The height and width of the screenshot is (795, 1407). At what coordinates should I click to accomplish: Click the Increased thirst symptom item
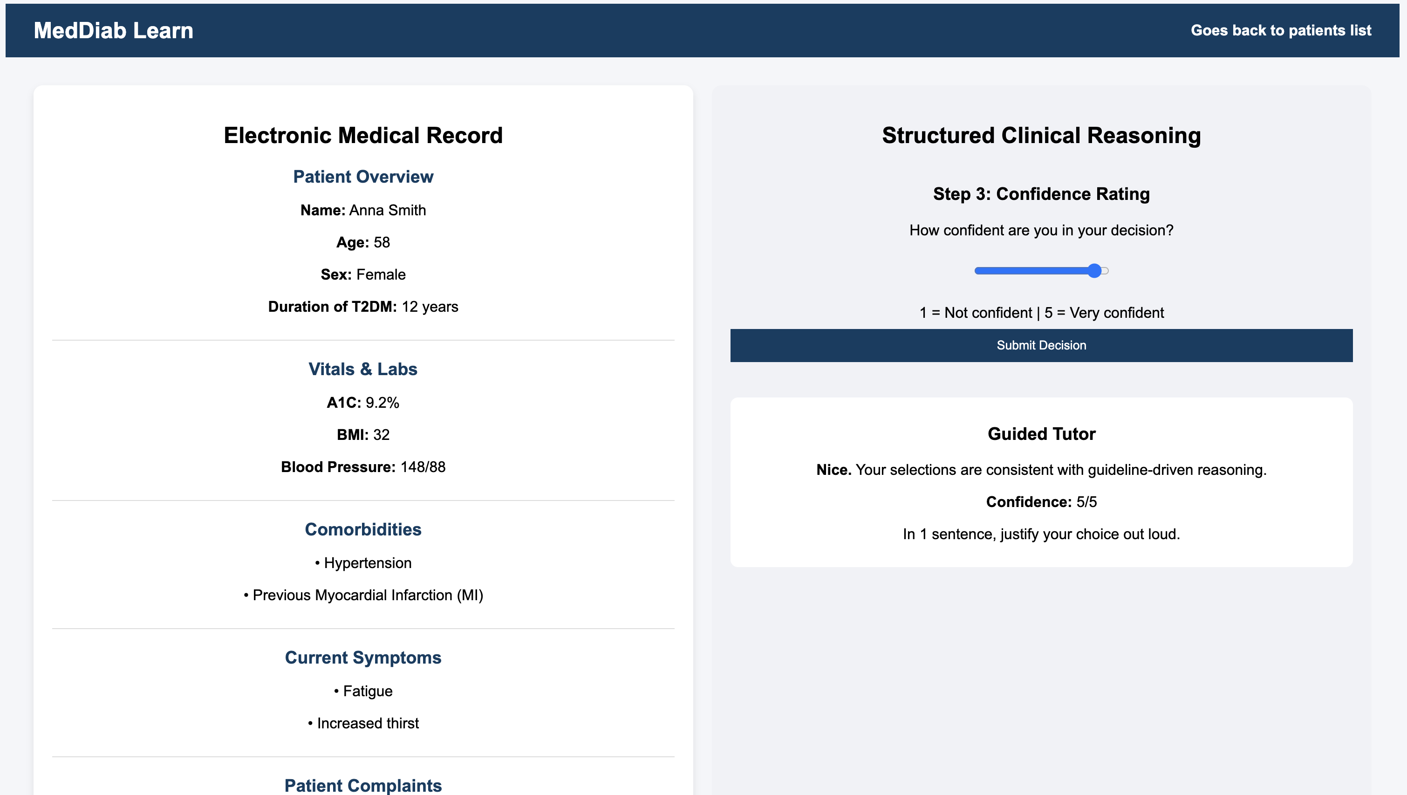pyautogui.click(x=362, y=723)
